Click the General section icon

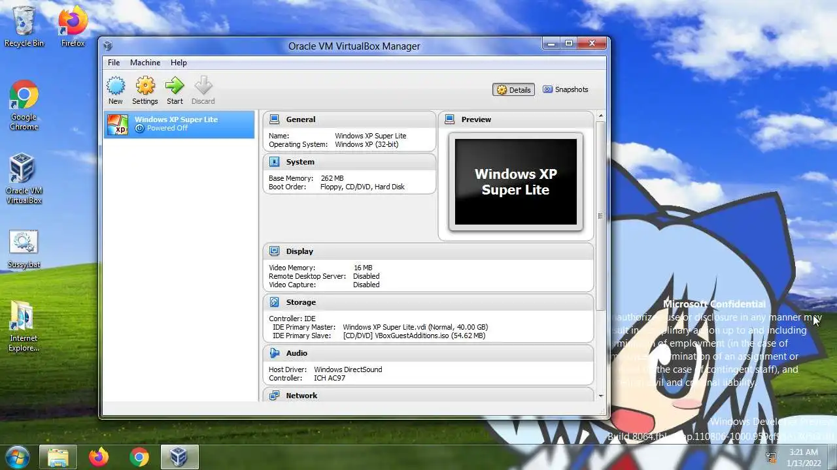(275, 119)
